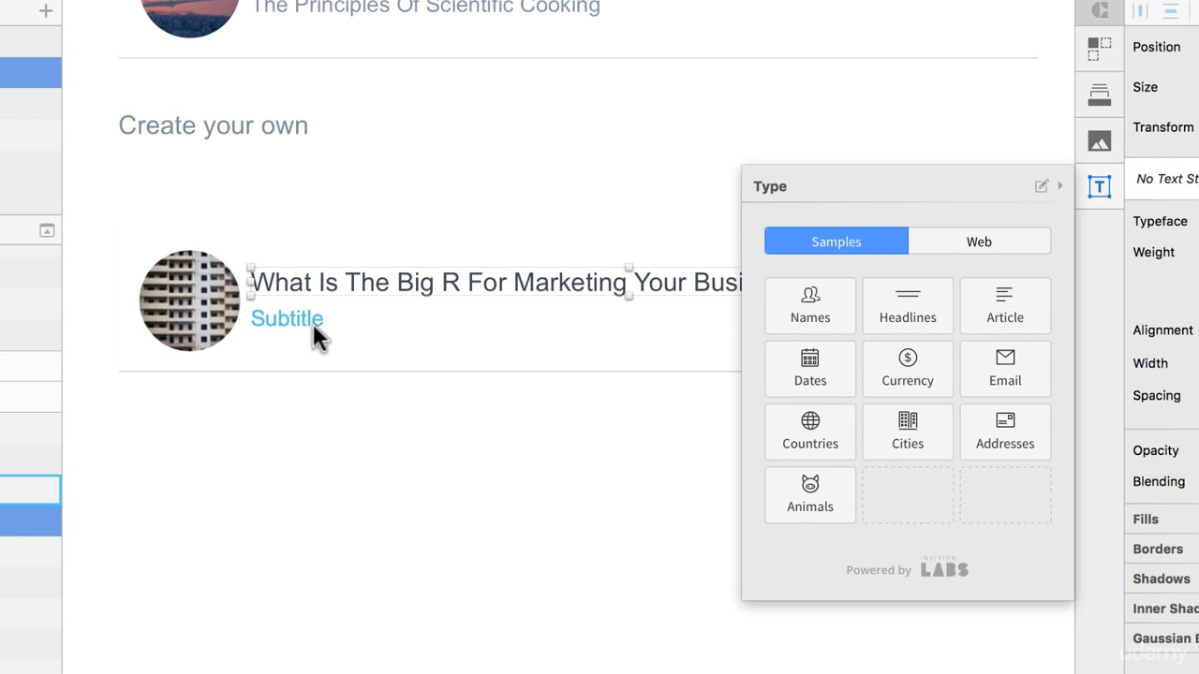The width and height of the screenshot is (1199, 674).
Task: Select the blue Subtitle text layer
Action: tap(286, 319)
